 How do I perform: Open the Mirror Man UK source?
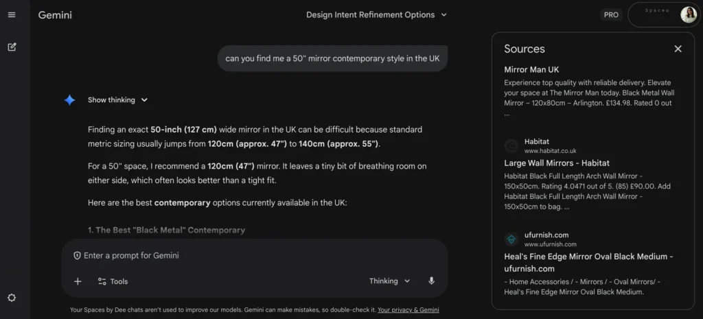point(531,70)
